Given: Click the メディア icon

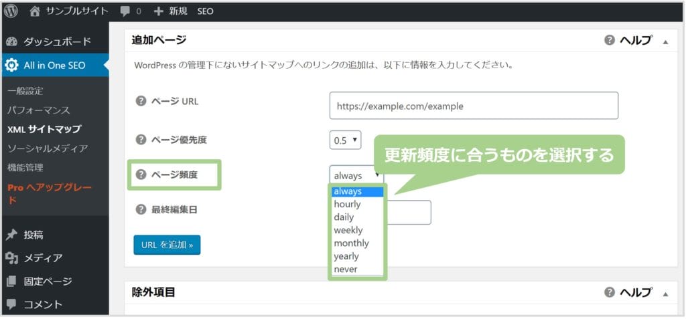Looking at the screenshot, I should click(x=11, y=258).
